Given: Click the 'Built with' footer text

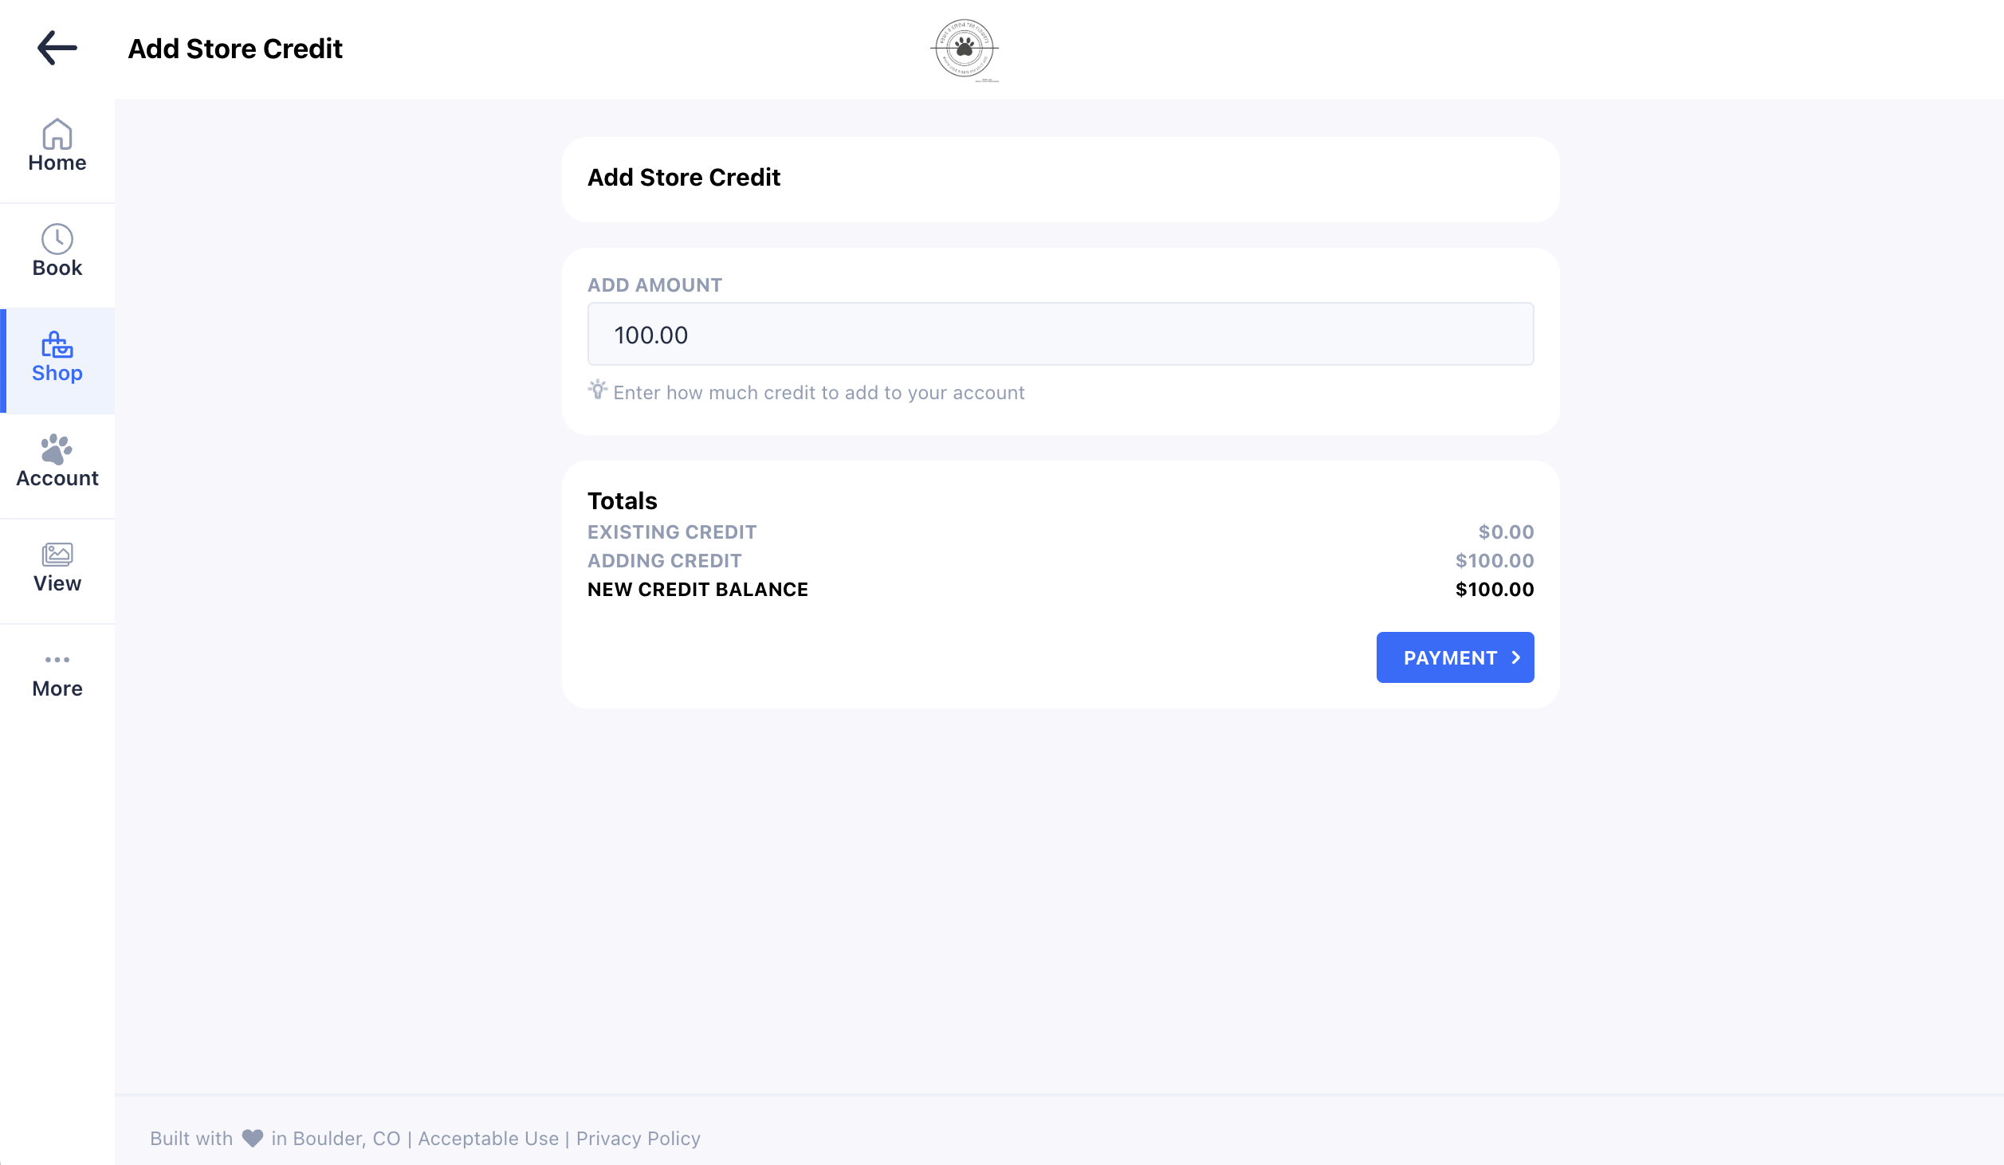Looking at the screenshot, I should [x=191, y=1138].
